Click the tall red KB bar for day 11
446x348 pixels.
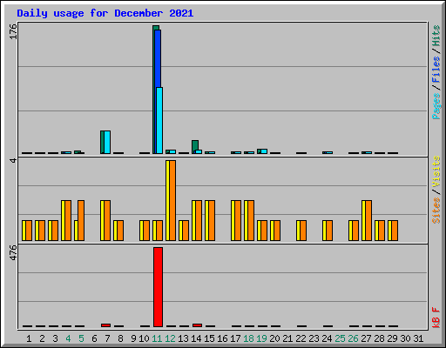point(158,287)
